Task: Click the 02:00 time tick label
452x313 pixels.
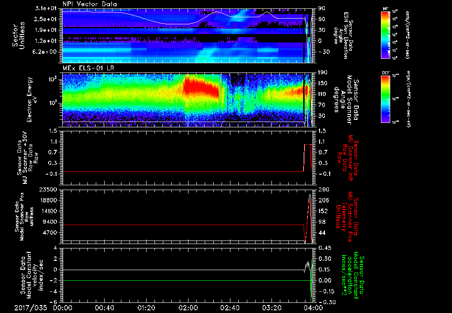Action: click(x=188, y=308)
